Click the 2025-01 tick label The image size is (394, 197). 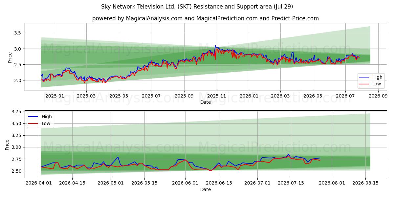[55, 96]
